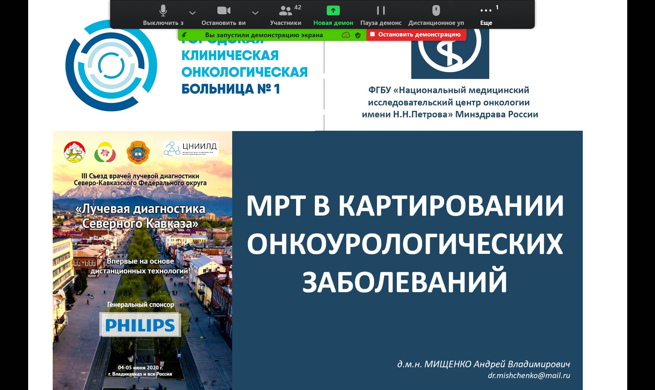Screen dimensions: 655x390
Task: Click the date 04-05 июня 2020 г.
Action: tap(140, 367)
